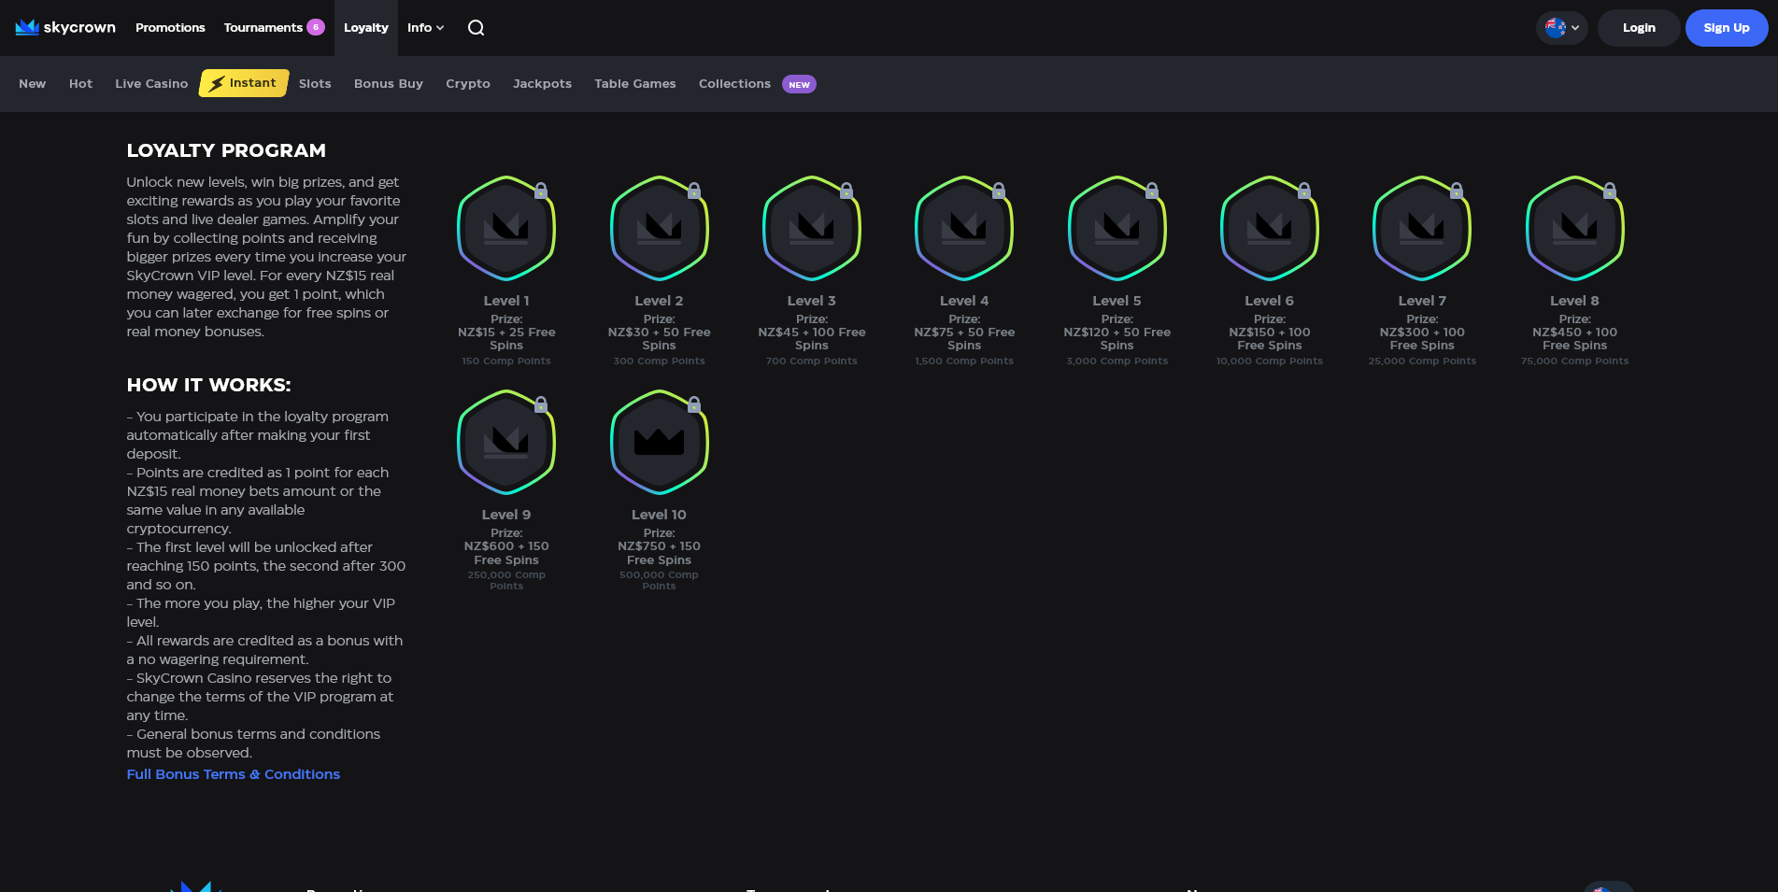Viewport: 1778px width, 892px height.
Task: Click the 'Level 1' label
Action: (x=506, y=301)
